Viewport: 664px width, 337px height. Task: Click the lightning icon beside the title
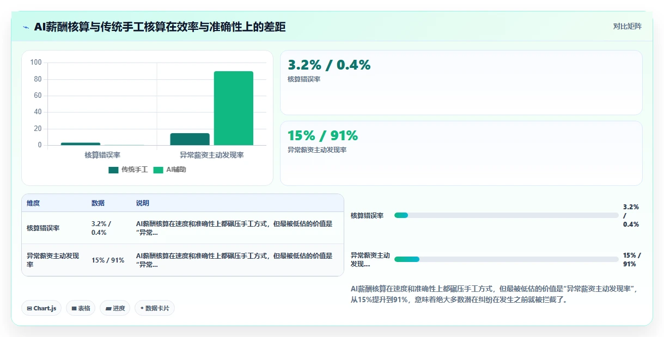(x=26, y=27)
